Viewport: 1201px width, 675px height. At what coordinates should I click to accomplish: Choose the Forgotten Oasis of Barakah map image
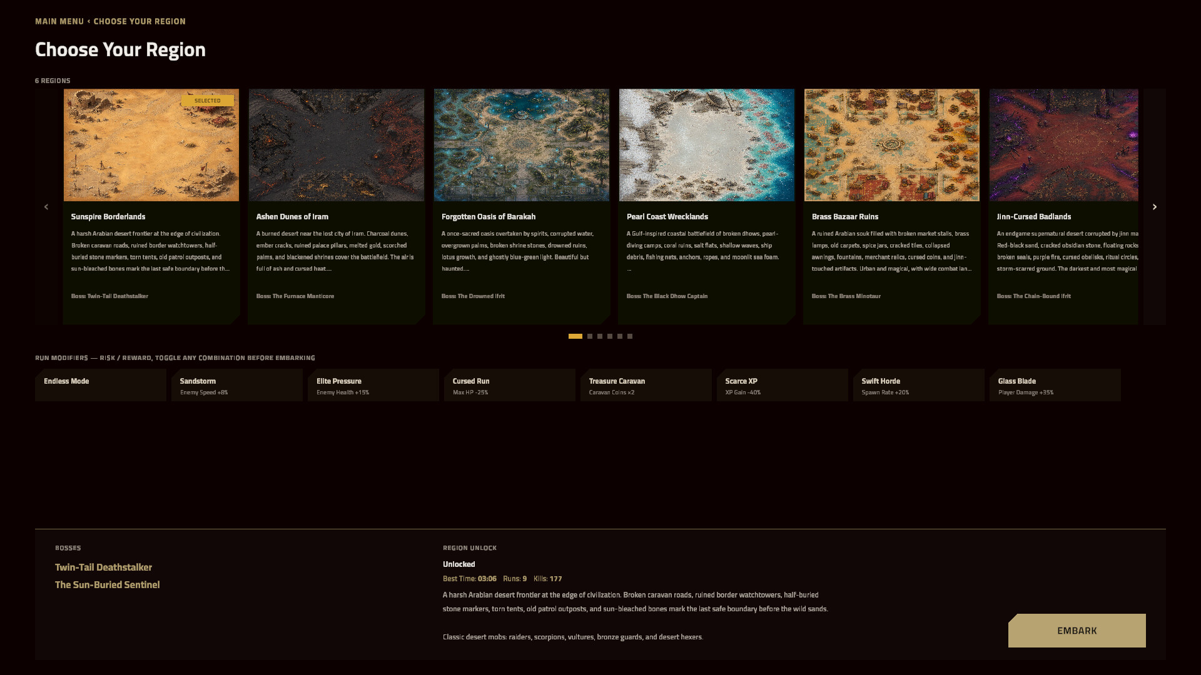[522, 145]
